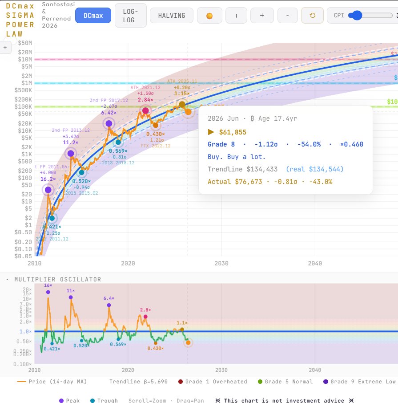Click the 1.0× oscillator axis label

pos(25,332)
